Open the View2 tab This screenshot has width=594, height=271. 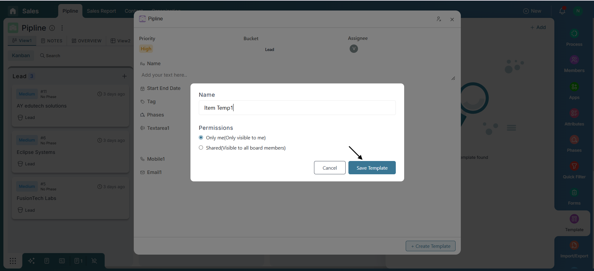tap(120, 41)
